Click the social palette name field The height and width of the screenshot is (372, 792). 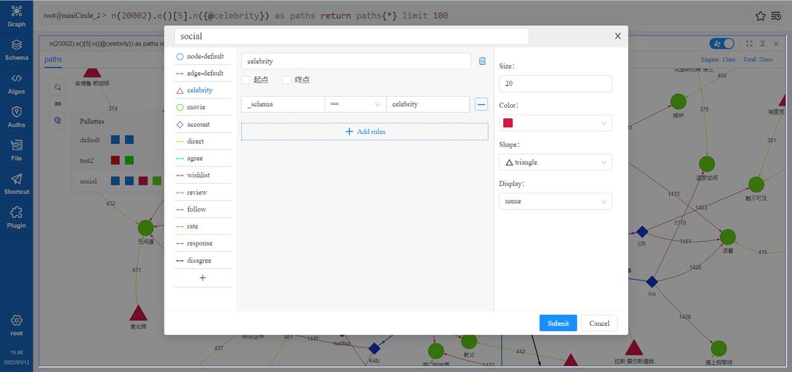[x=351, y=36]
